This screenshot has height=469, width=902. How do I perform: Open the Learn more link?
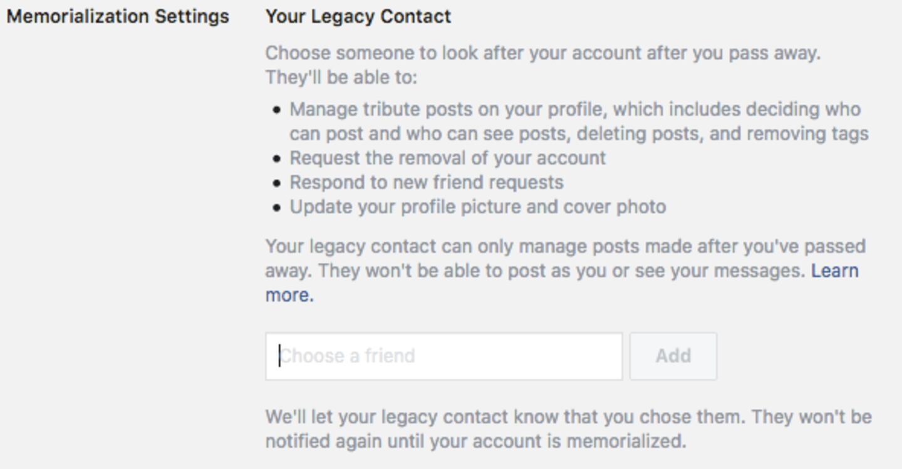point(834,271)
